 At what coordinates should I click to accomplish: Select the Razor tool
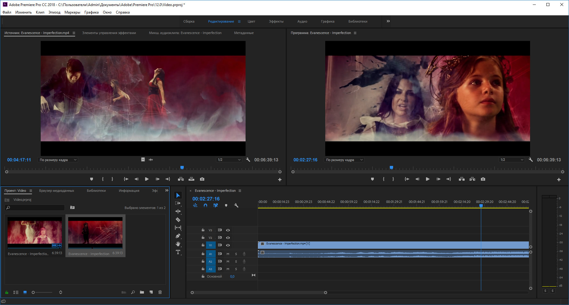coord(178,219)
